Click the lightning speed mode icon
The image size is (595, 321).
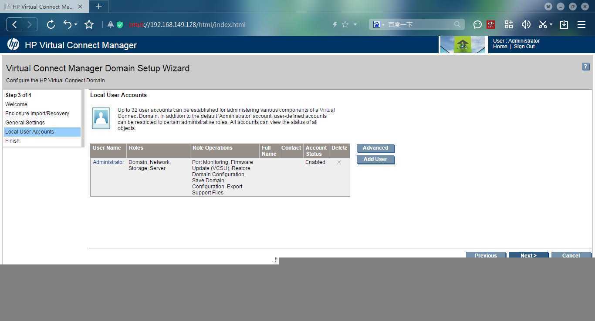[x=335, y=25]
